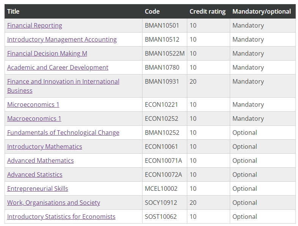This screenshot has height=226, width=298.
Task: Open Academic and Career Development link
Action: [x=58, y=67]
